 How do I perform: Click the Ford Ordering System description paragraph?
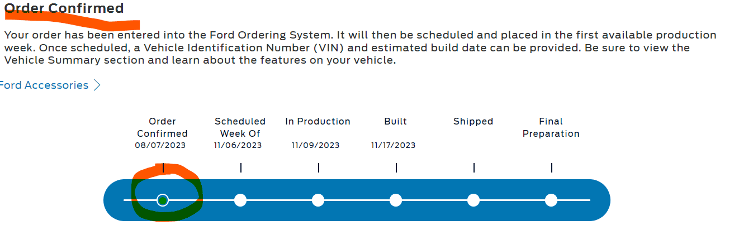point(358,47)
